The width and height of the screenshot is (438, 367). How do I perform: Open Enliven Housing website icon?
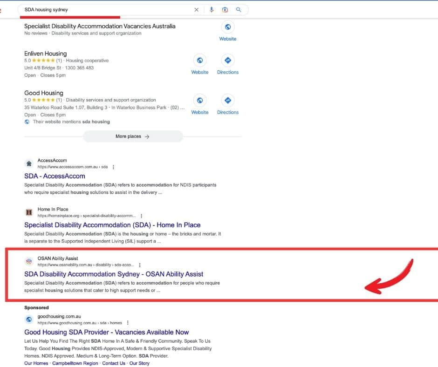point(200,61)
